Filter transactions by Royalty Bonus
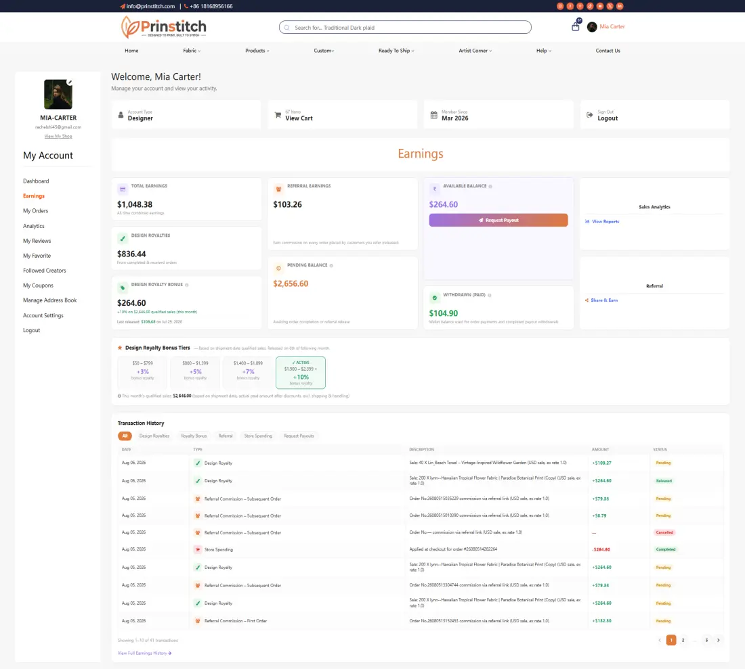This screenshot has height=669, width=745. [194, 436]
